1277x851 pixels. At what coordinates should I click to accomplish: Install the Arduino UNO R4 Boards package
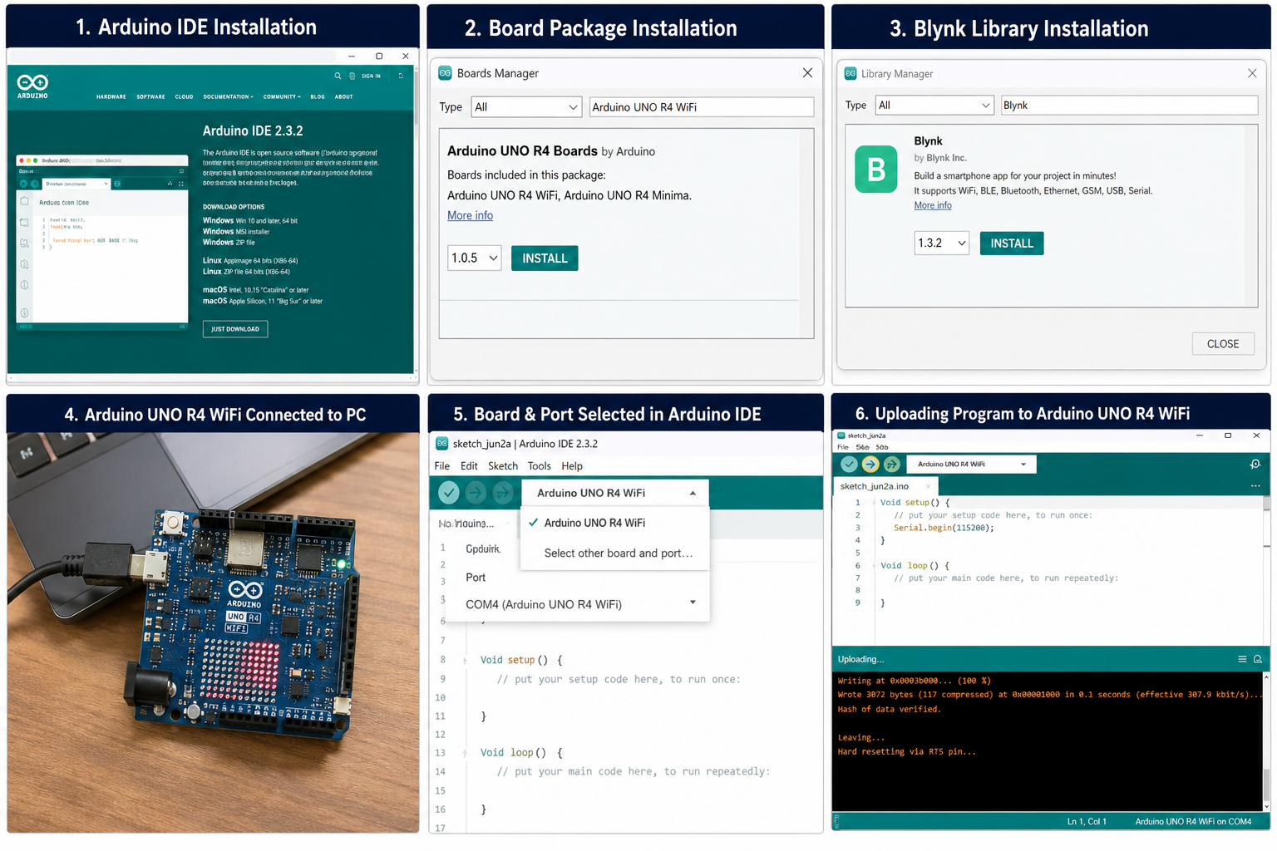545,258
